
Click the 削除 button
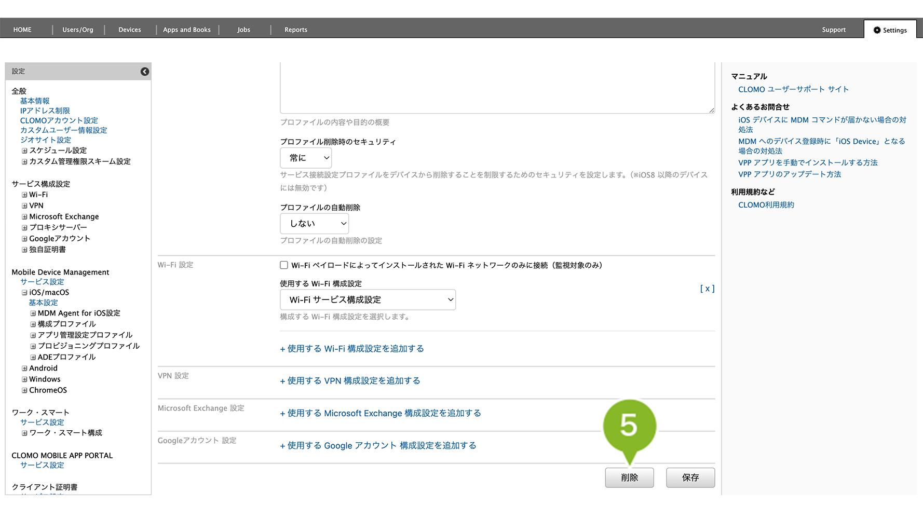629,477
